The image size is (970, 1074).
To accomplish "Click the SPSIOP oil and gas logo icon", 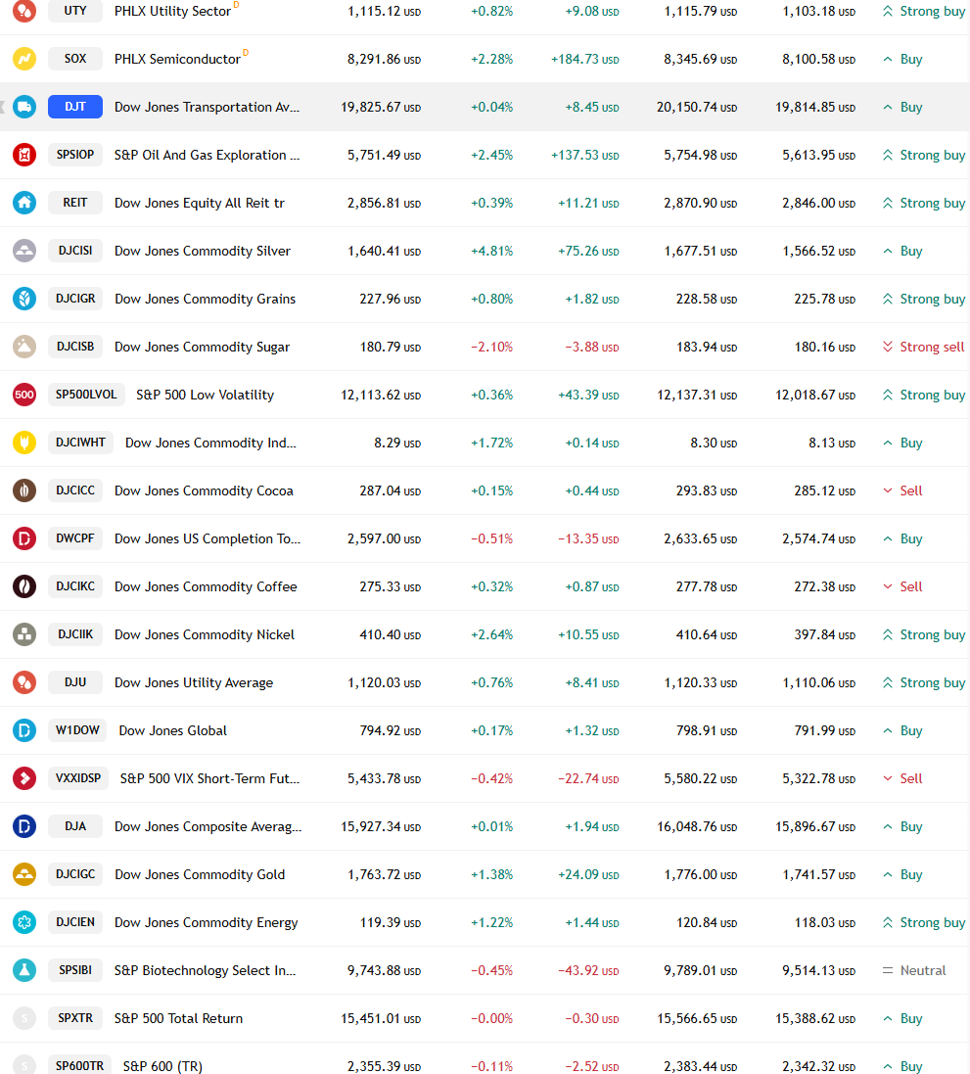I will [x=23, y=155].
